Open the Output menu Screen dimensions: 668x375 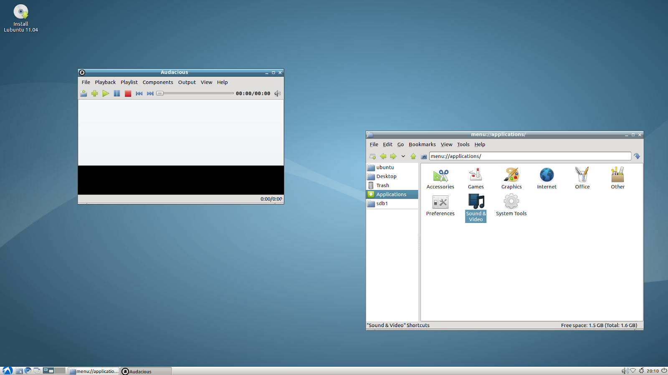point(187,82)
